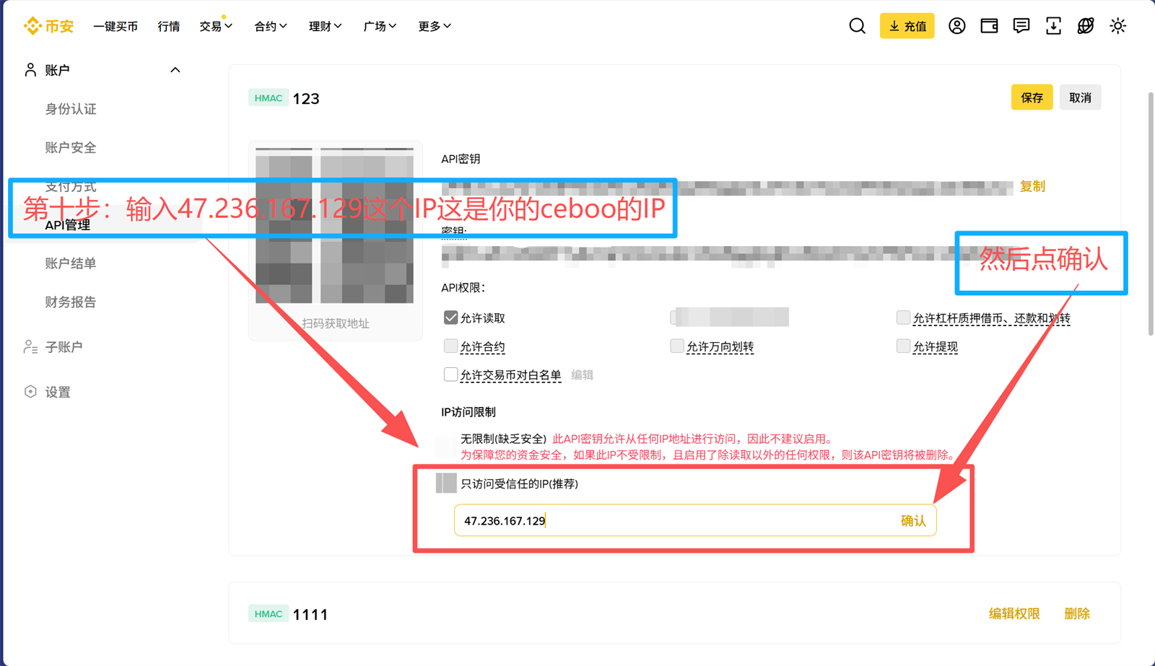The width and height of the screenshot is (1155, 666).
Task: Open 子账户 in sidebar
Action: coord(64,347)
